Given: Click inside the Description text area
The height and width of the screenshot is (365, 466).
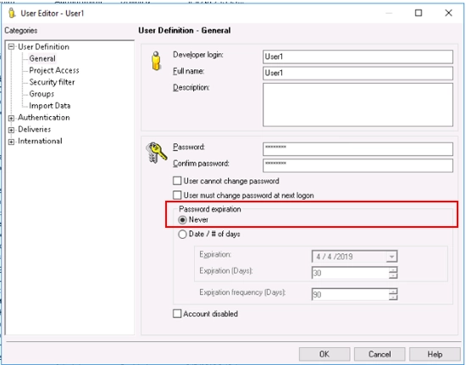Looking at the screenshot, I should [358, 104].
